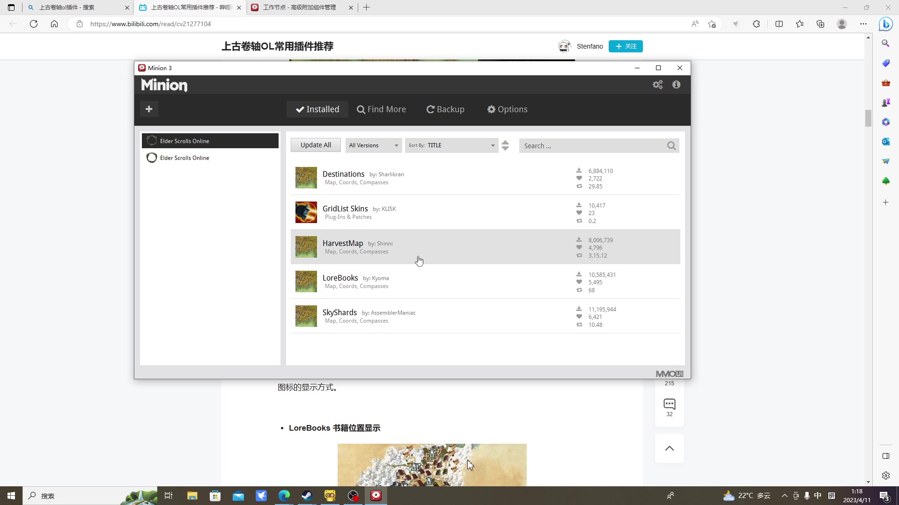899x505 pixels.
Task: Open the Edge sidebar search icon
Action: pyautogui.click(x=885, y=43)
